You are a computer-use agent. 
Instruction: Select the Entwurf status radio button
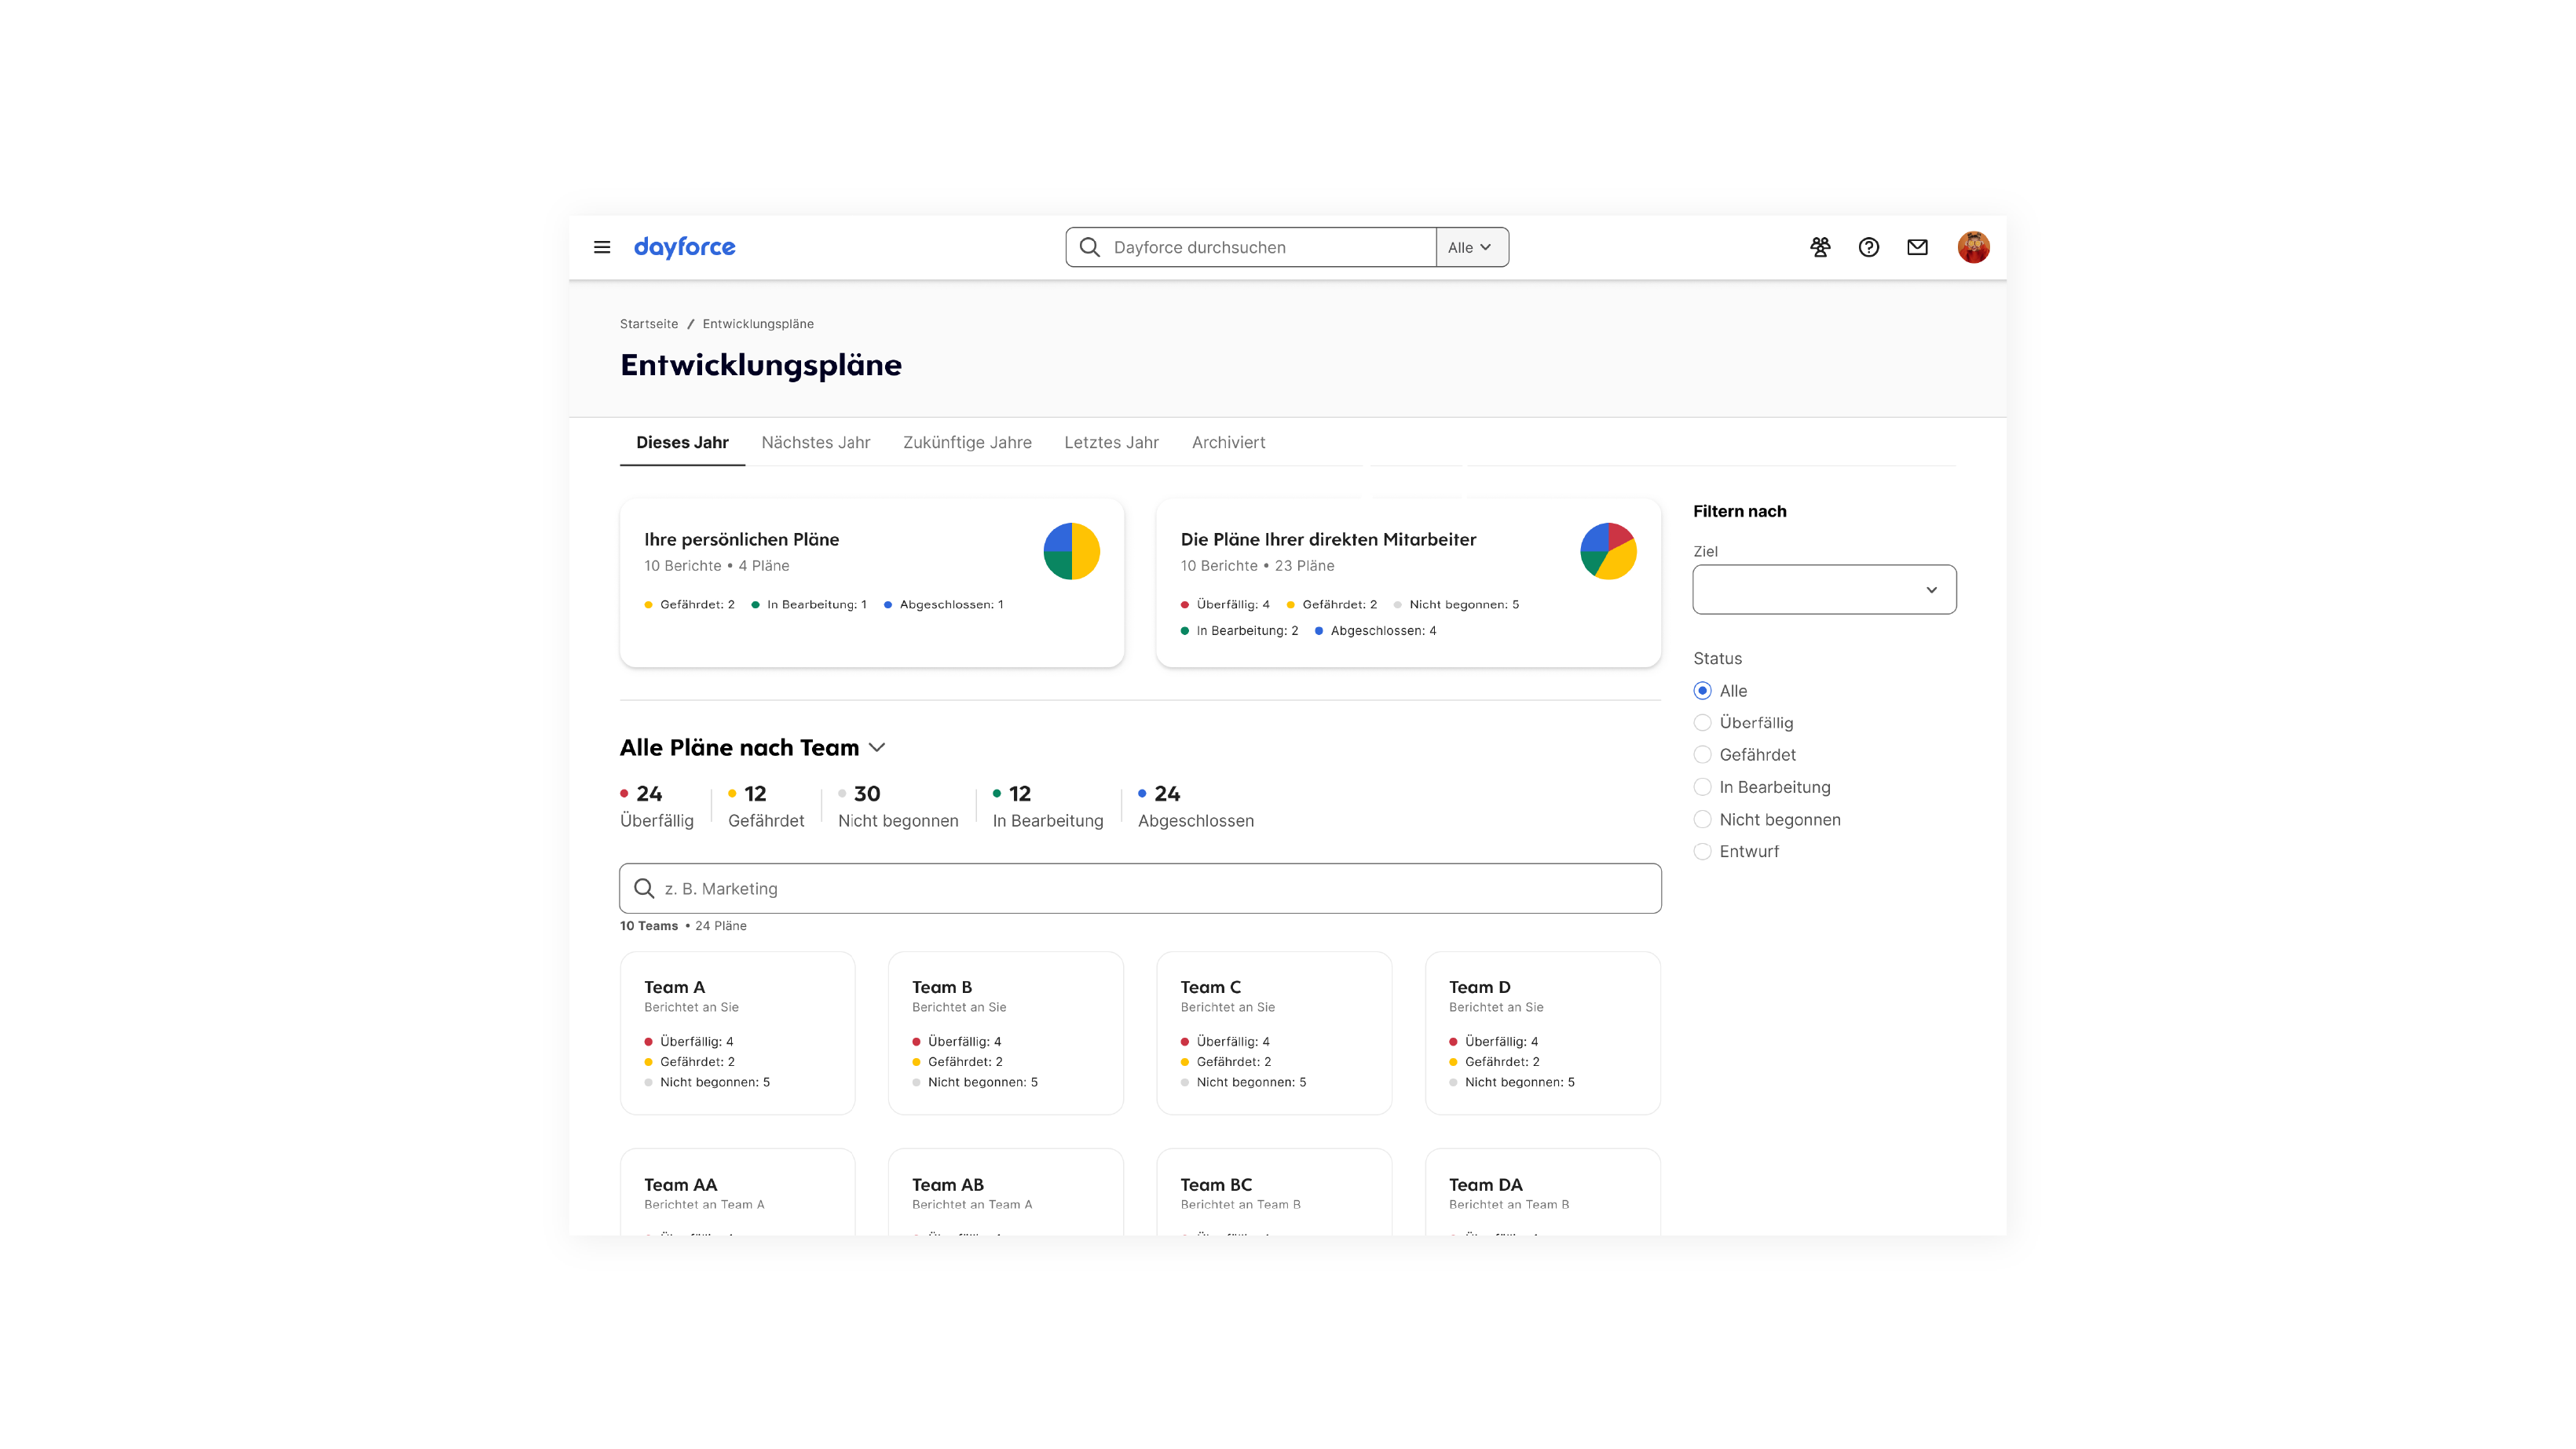click(x=1702, y=852)
